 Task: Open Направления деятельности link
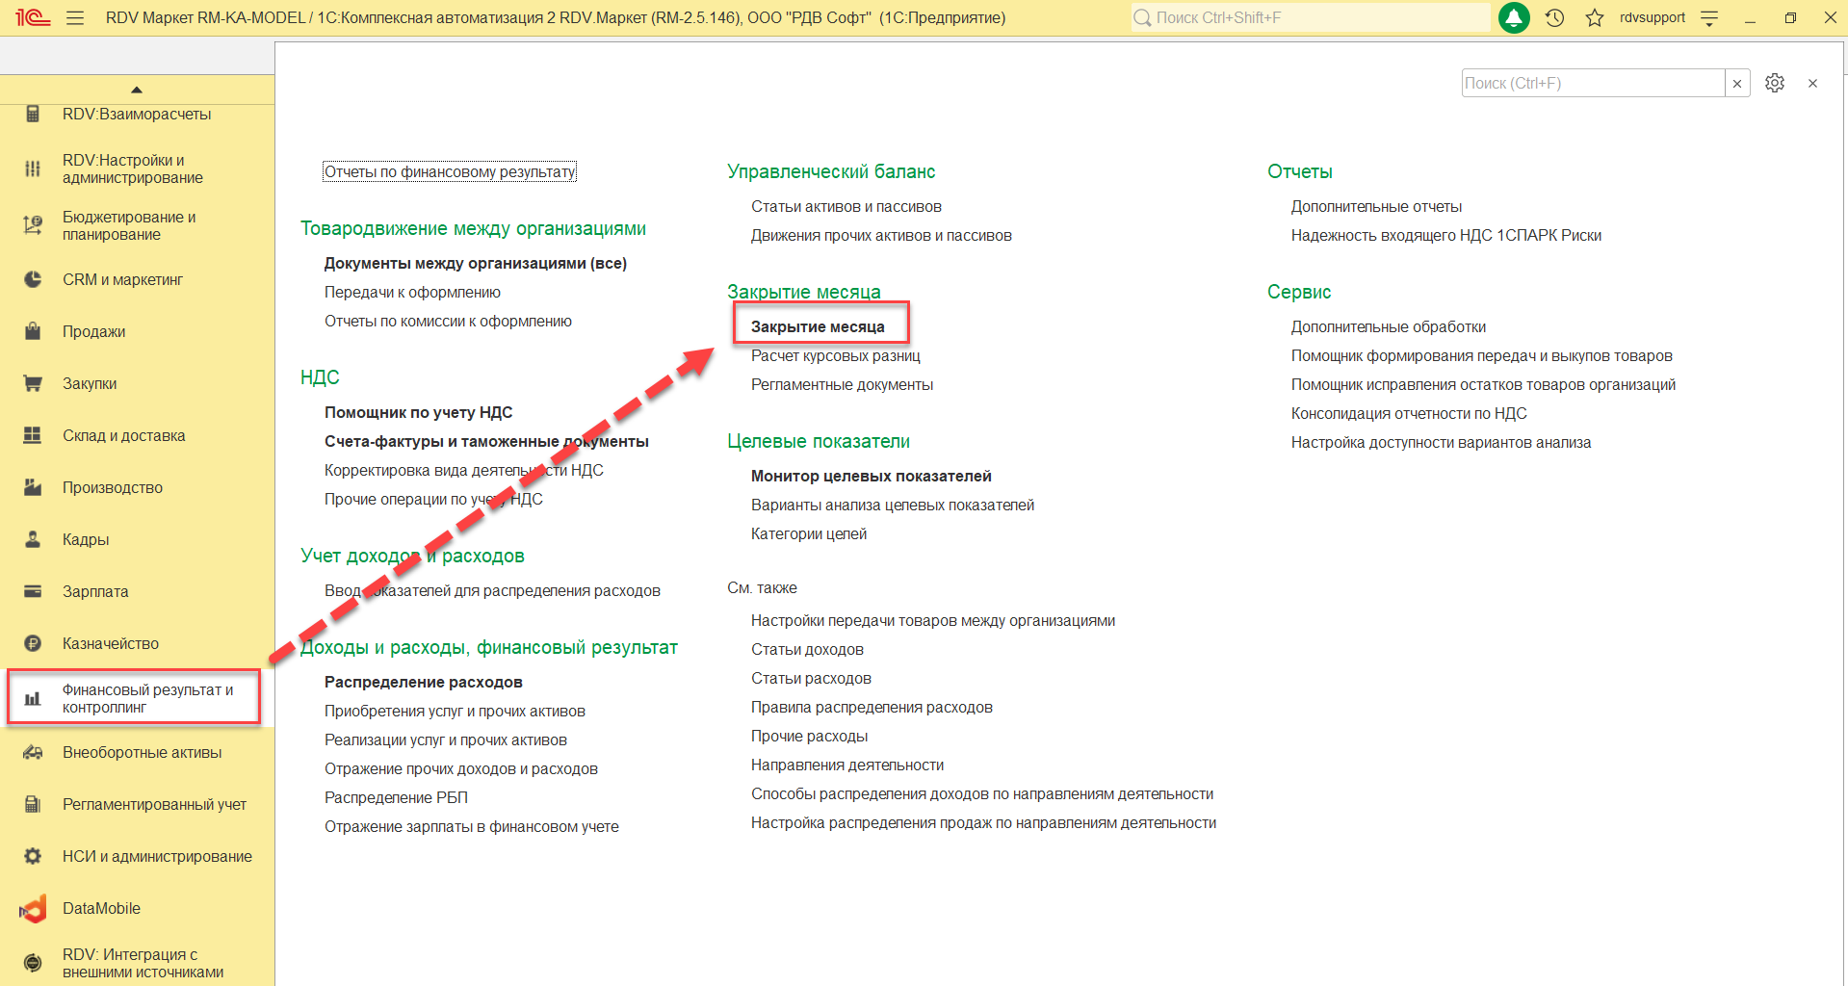click(847, 765)
